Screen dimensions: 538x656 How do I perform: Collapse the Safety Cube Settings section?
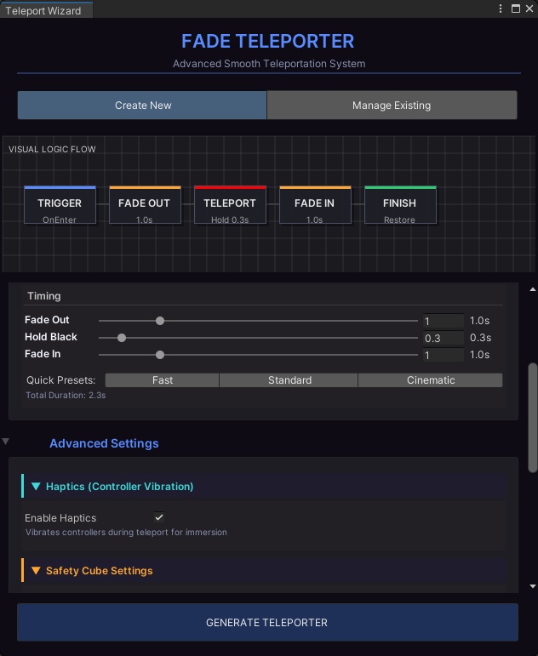point(36,571)
